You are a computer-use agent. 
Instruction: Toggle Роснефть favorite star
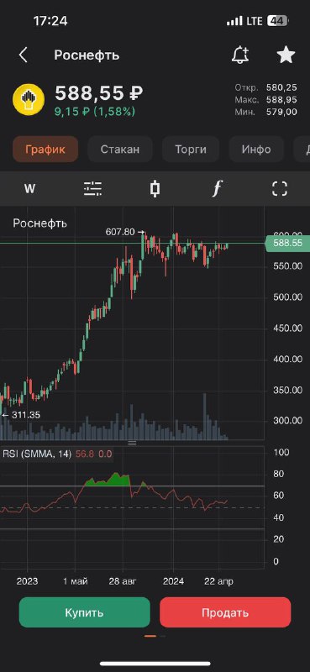coord(286,55)
